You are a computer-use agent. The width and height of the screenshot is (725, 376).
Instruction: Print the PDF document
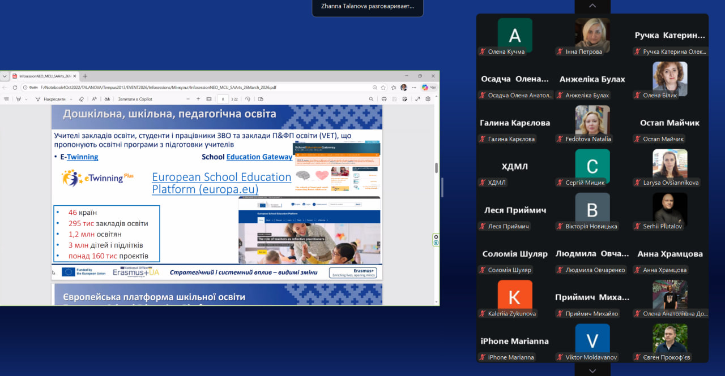pos(384,99)
